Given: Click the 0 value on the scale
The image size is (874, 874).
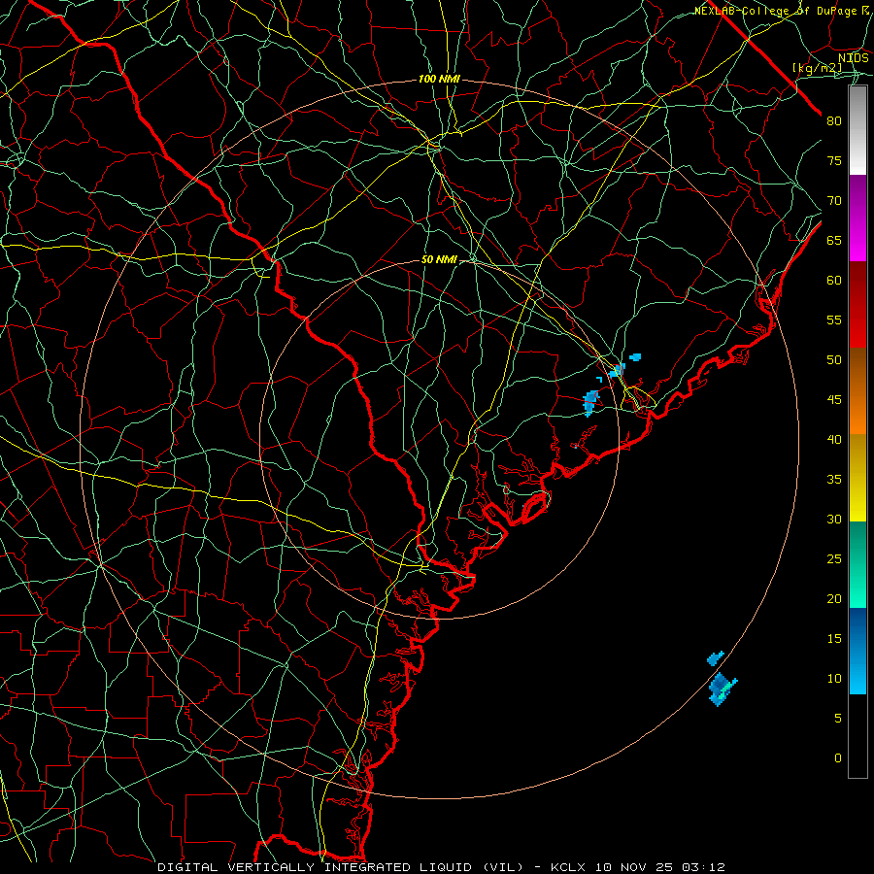Looking at the screenshot, I should [837, 758].
